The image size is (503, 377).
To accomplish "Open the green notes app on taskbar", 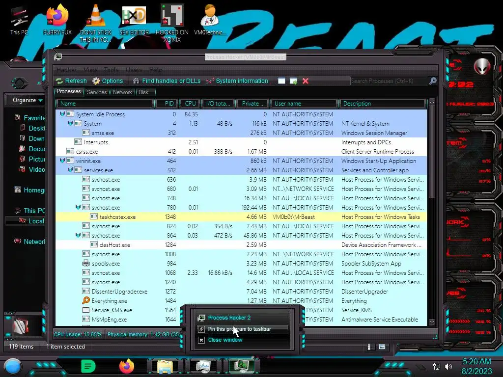I will tap(88, 366).
